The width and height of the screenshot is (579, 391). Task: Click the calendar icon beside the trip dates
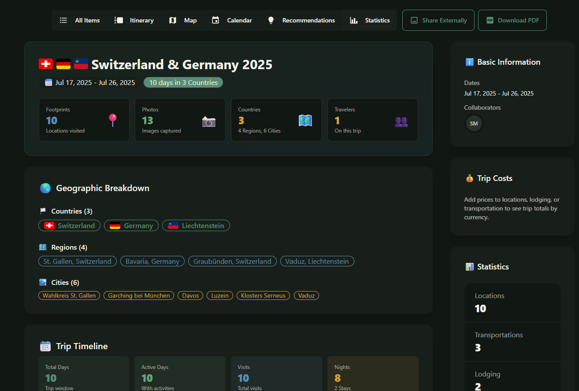[x=48, y=82]
